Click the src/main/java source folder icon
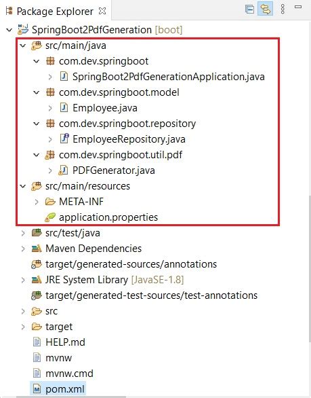 click(x=37, y=46)
